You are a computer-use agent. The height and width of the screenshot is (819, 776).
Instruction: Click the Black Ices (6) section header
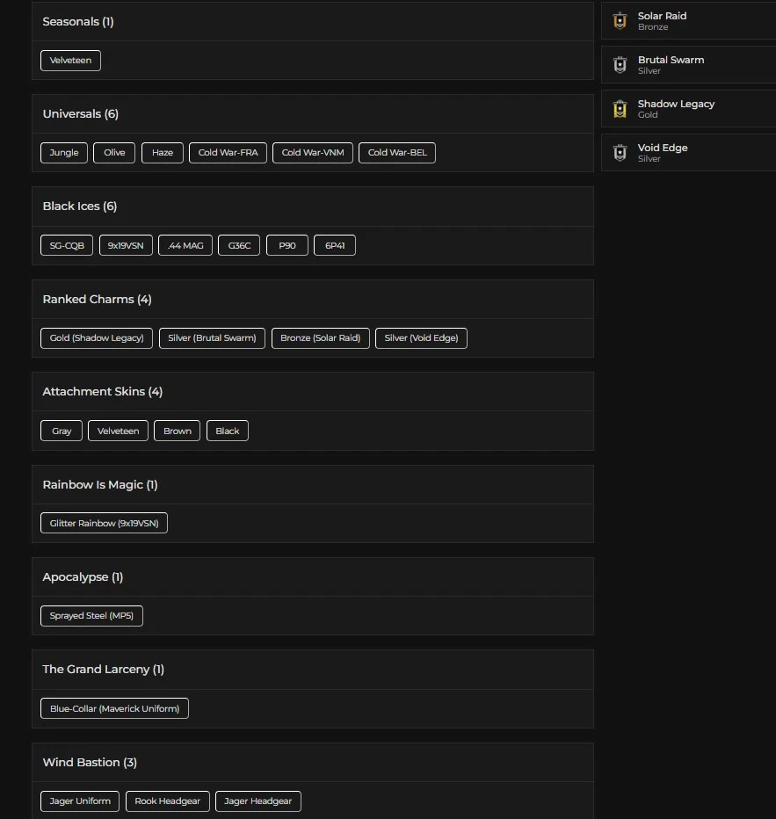pos(80,207)
